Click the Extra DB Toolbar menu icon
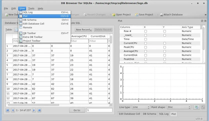 click(21, 37)
